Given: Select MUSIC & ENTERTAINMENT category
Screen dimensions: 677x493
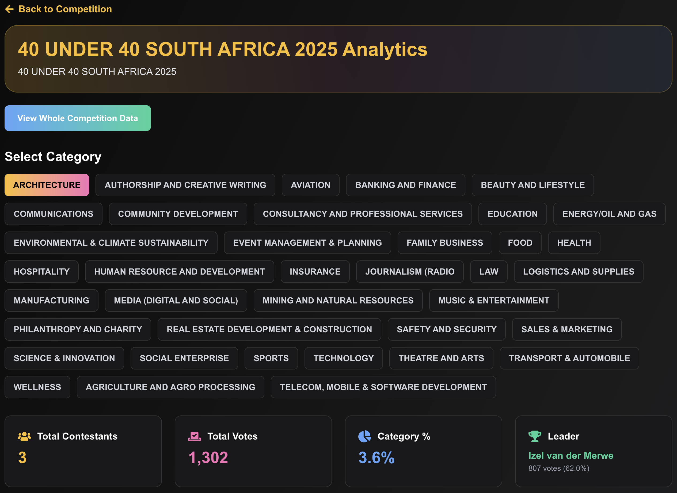Looking at the screenshot, I should (x=493, y=301).
